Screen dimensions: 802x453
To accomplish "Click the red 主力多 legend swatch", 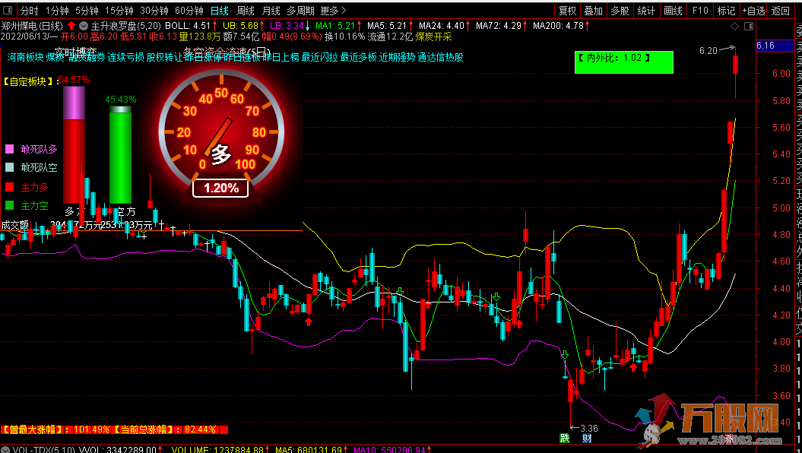I will 9,188.
